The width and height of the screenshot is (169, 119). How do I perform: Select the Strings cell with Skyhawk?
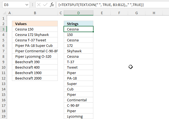coord(78,51)
